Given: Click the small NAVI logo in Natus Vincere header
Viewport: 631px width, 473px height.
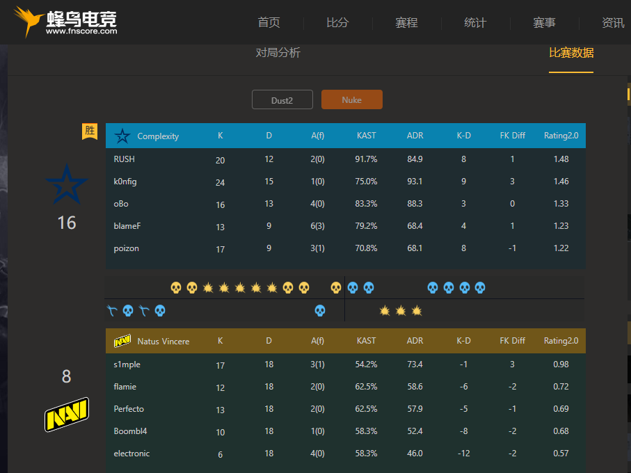Looking at the screenshot, I should [122, 341].
